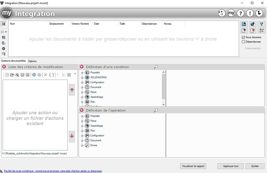
Task: Click the gear settings icon in left sidebar
Action: [3, 49]
